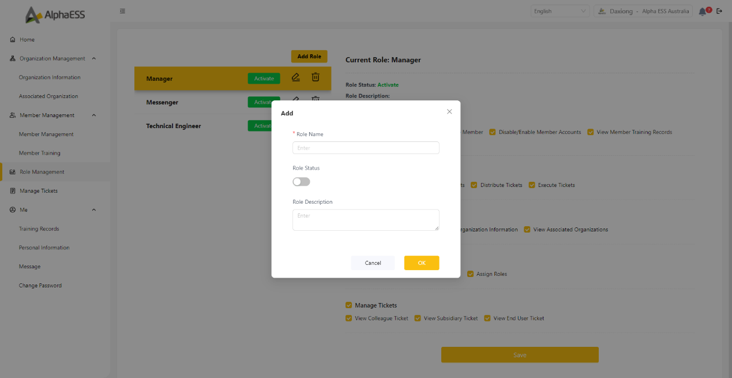Viewport: 732px width, 378px height.
Task: Click the trash icon for Manager role
Action: 316,77
